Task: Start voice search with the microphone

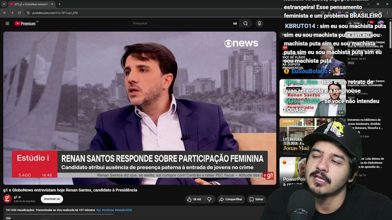Action: click(259, 24)
